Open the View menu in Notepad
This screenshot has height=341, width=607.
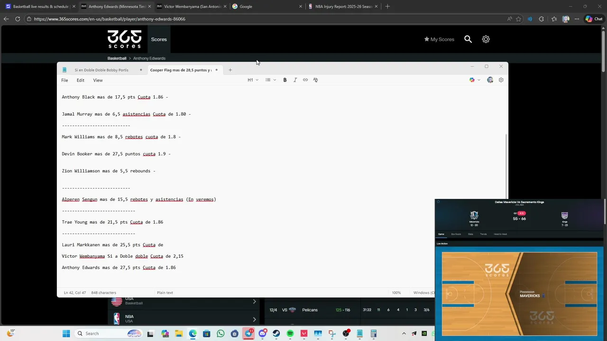tap(98, 80)
